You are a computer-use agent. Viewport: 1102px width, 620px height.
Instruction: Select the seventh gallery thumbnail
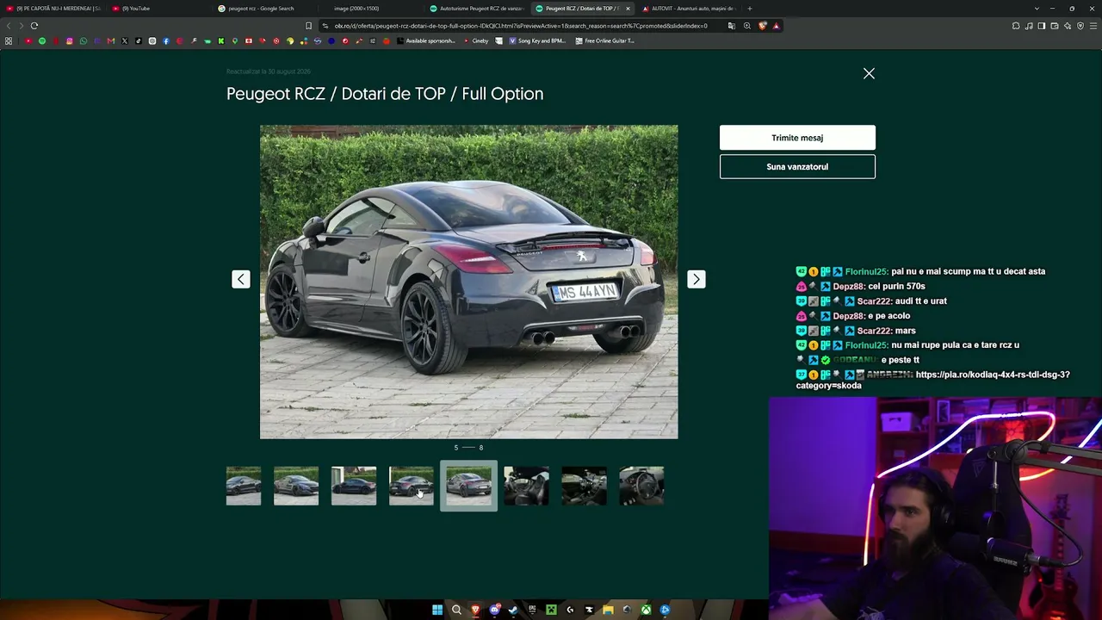click(585, 486)
